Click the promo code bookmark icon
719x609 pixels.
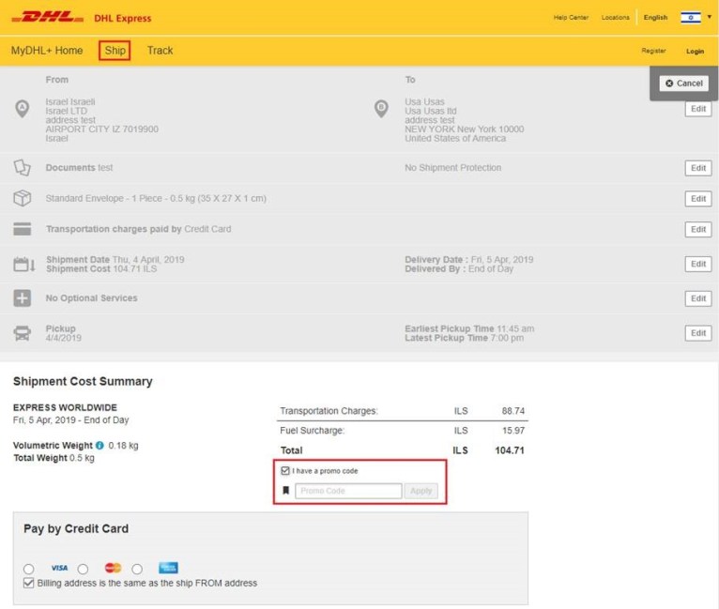pyautogui.click(x=285, y=491)
